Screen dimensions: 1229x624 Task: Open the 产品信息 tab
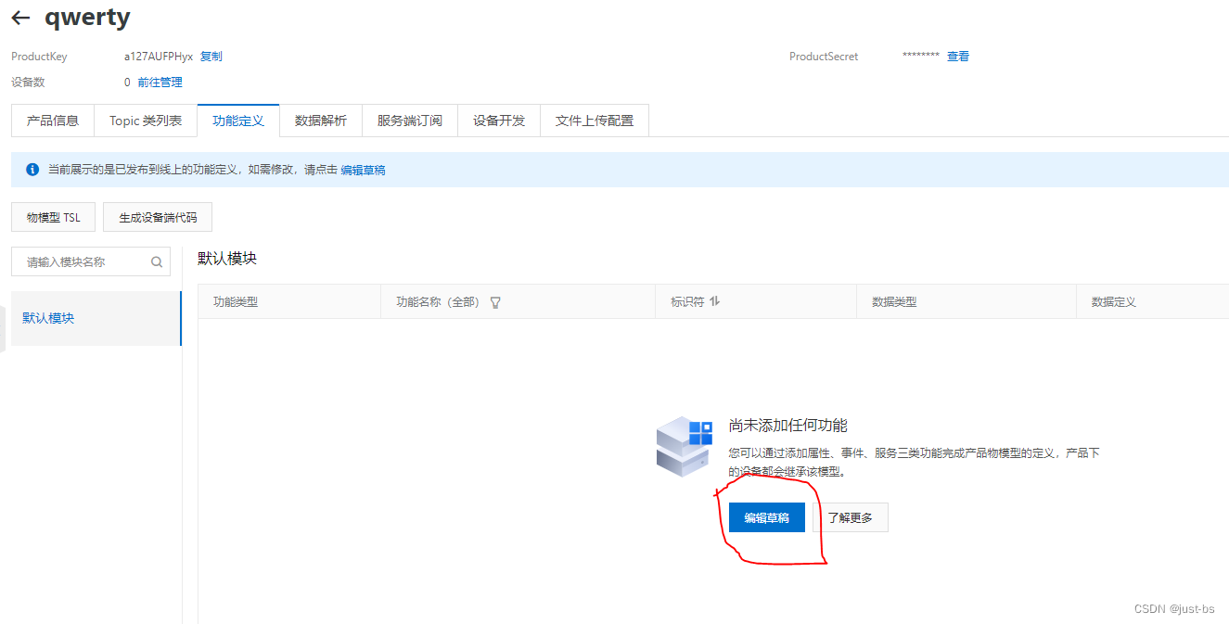pyautogui.click(x=53, y=121)
